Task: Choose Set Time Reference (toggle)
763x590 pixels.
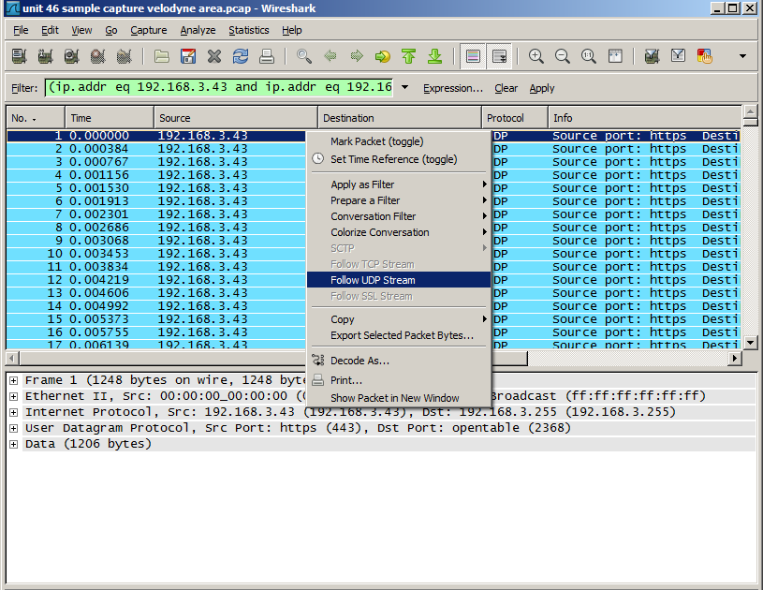Action: click(x=399, y=159)
